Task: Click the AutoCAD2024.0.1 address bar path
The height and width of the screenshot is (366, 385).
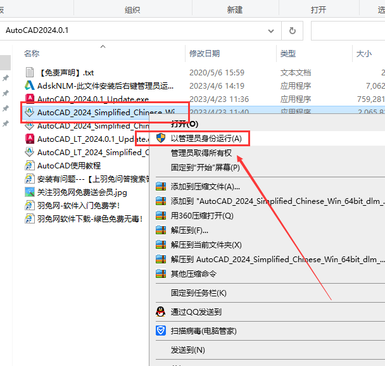Action: (37, 30)
